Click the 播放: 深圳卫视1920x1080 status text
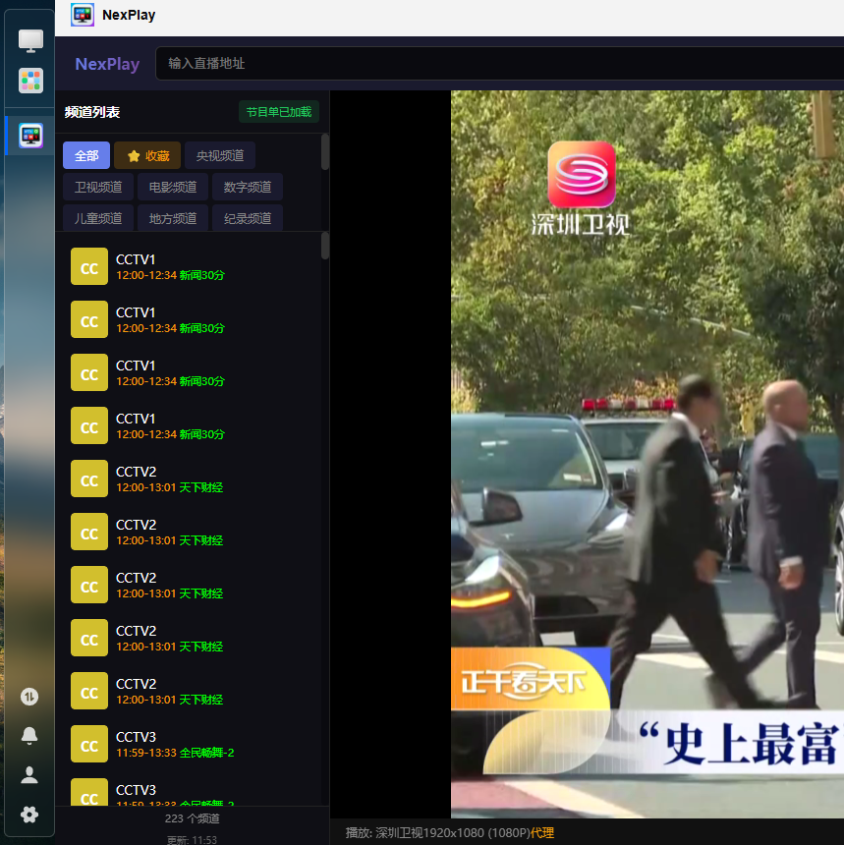844x845 pixels. [437, 832]
